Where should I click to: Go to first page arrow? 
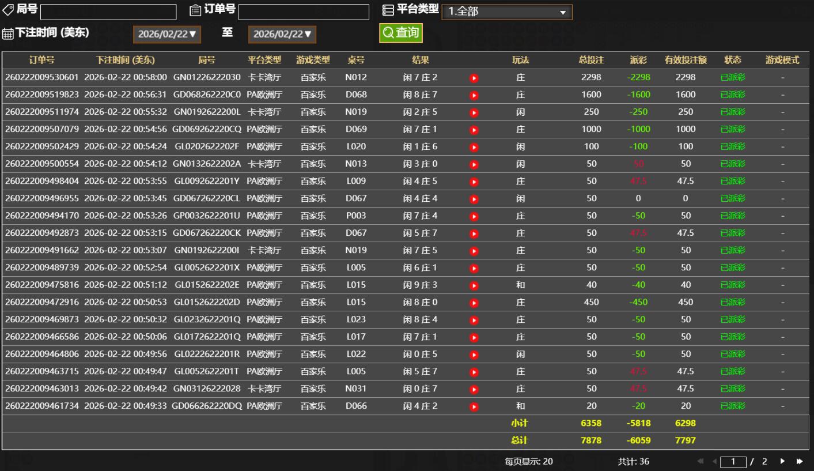701,461
